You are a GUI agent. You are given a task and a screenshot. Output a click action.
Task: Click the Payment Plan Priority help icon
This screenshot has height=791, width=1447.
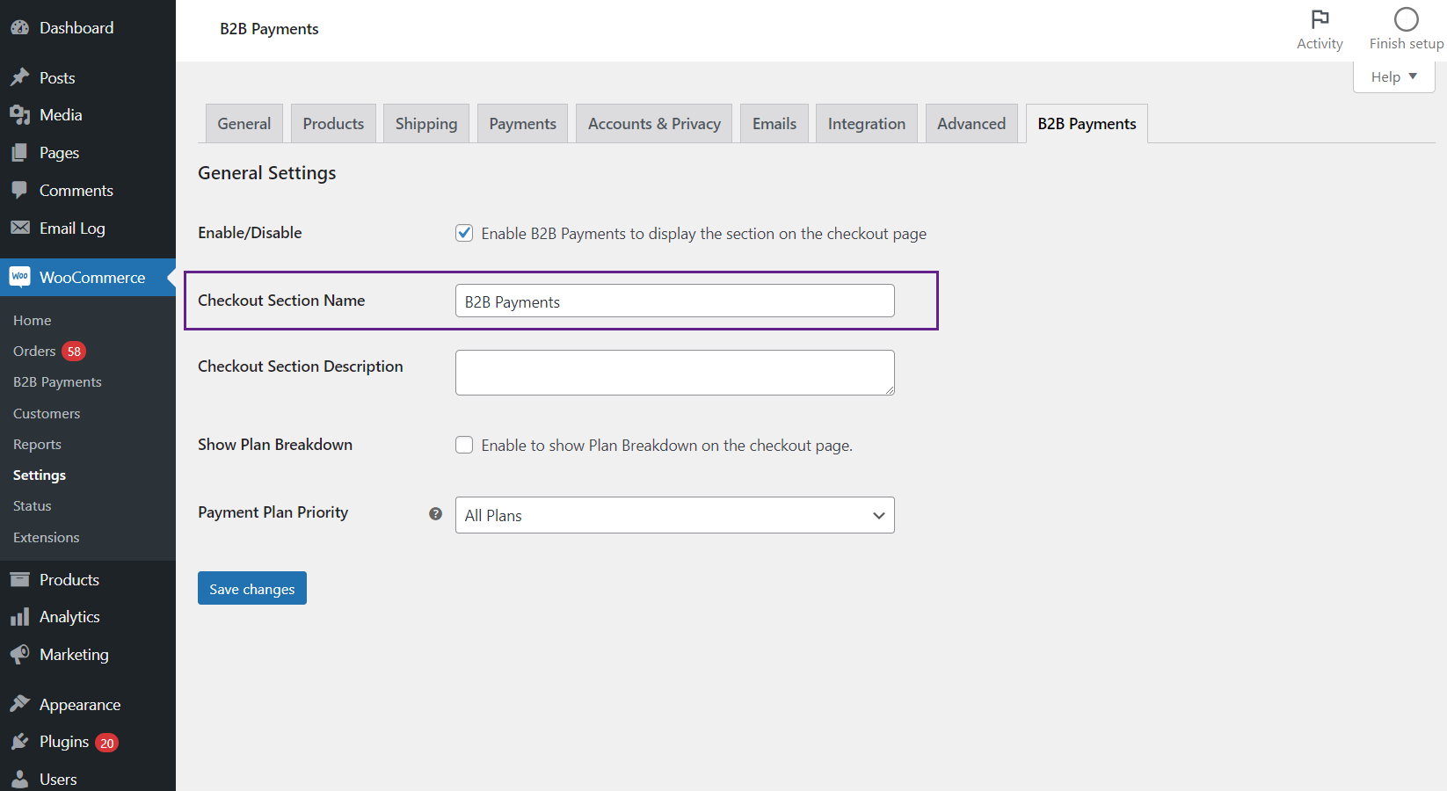pos(435,514)
